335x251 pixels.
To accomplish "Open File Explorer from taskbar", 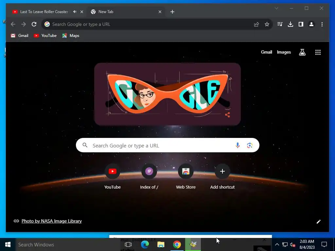I will coord(161,244).
